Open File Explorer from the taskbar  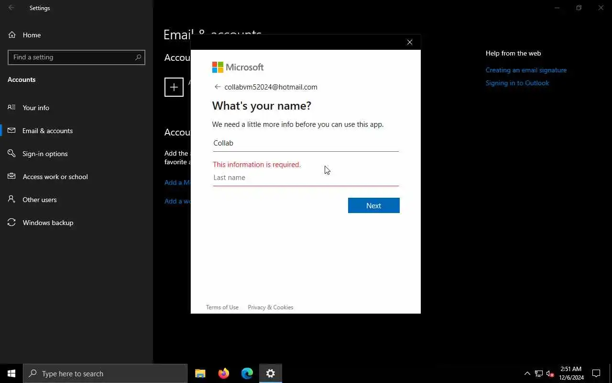click(200, 373)
